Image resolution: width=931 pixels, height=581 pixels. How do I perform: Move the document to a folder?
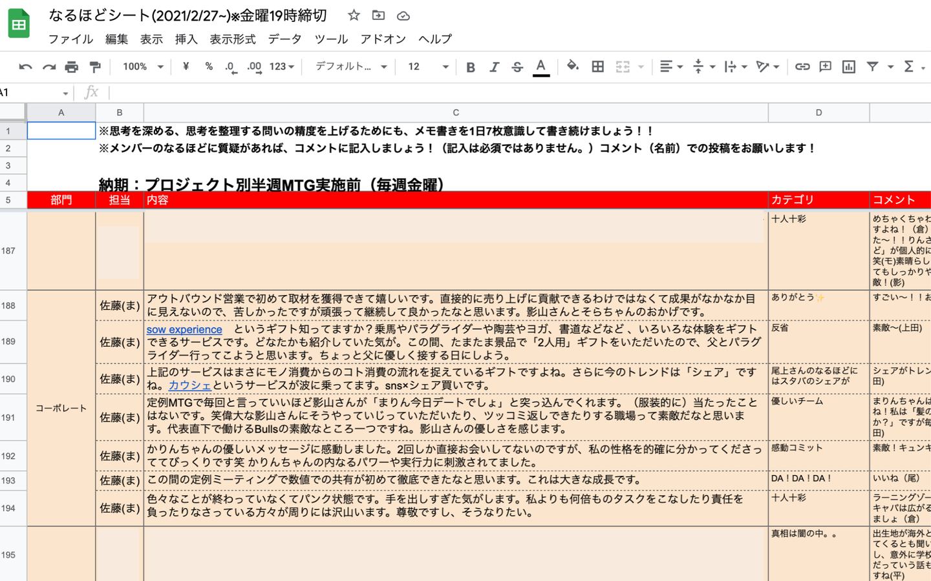point(378,15)
